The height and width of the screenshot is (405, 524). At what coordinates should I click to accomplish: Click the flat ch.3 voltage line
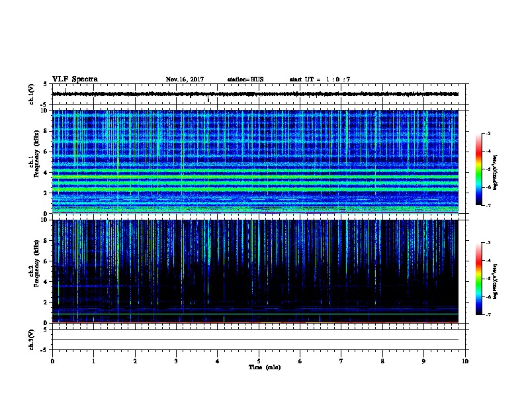[255, 340]
